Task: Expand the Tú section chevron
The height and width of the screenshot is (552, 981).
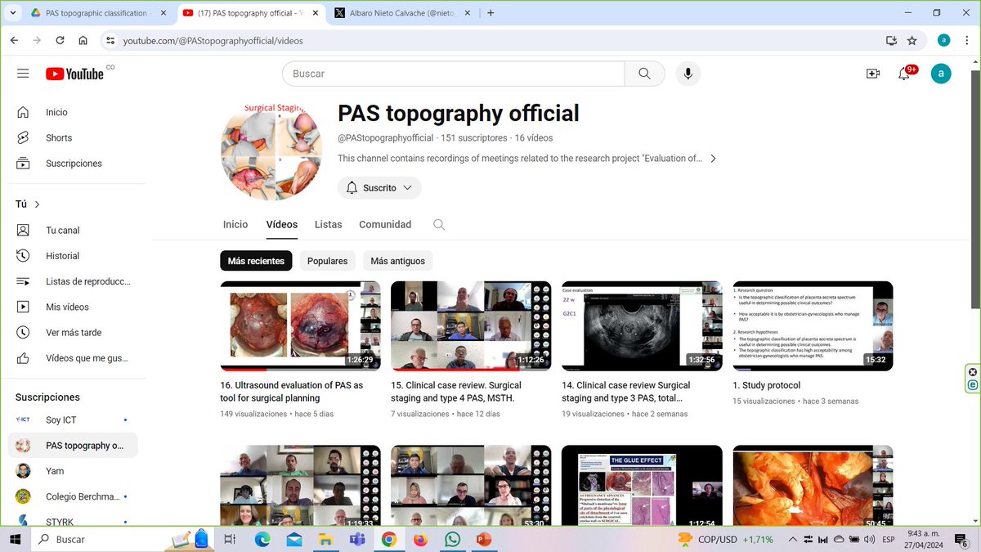Action: 37,204
